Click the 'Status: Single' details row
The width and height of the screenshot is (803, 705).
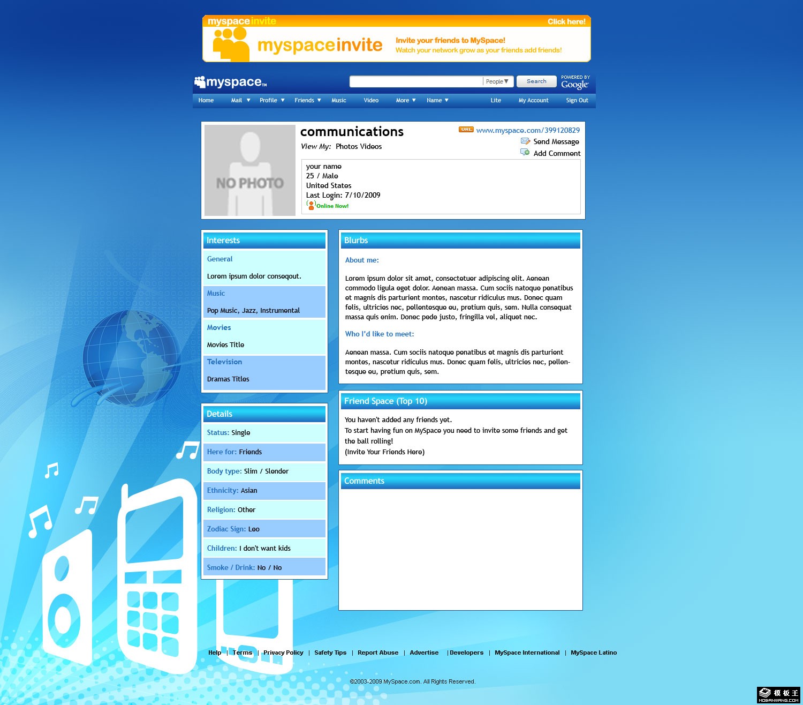coord(264,433)
